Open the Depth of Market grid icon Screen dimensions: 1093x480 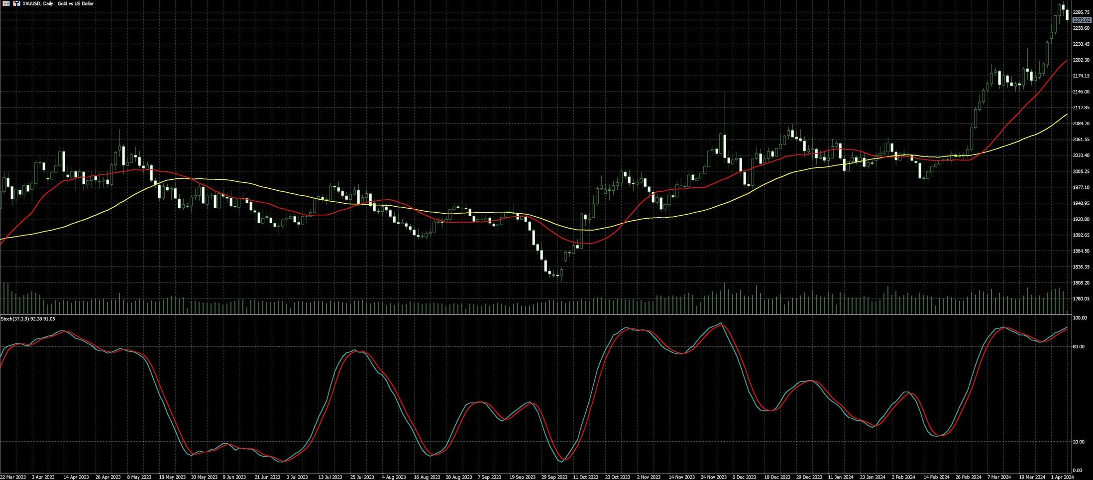(x=6, y=3)
